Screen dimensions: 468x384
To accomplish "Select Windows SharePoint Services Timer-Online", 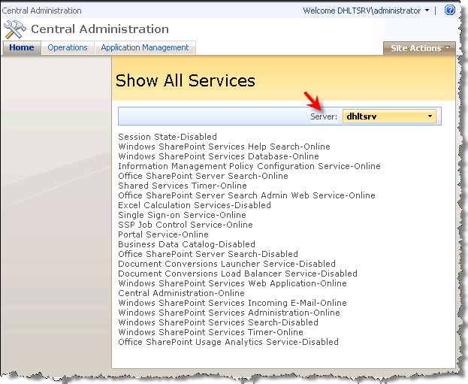I will [x=211, y=332].
